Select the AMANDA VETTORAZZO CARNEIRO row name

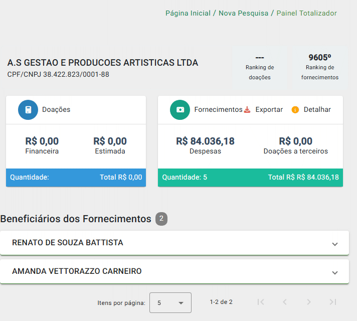pos(77,271)
